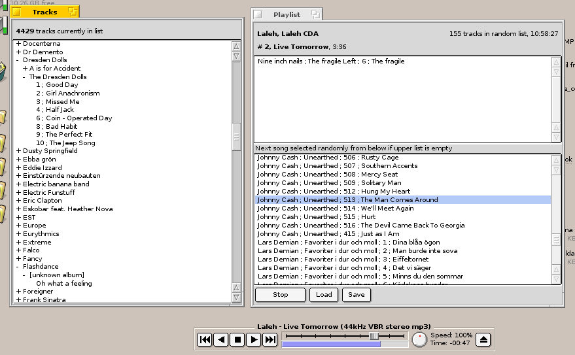Expand the Dusty Springfield node
The image size is (575, 355).
click(18, 151)
